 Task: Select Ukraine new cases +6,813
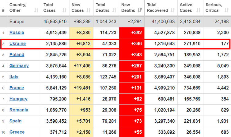[83, 44]
